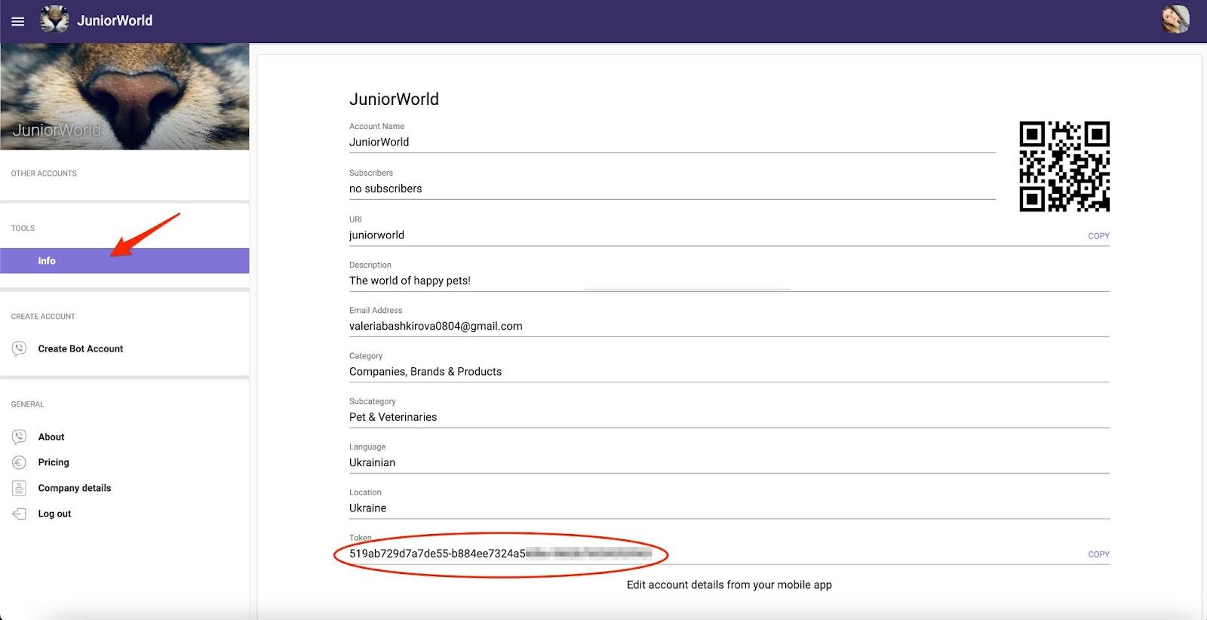This screenshot has width=1207, height=620.
Task: Click the Email Address field
Action: (436, 326)
